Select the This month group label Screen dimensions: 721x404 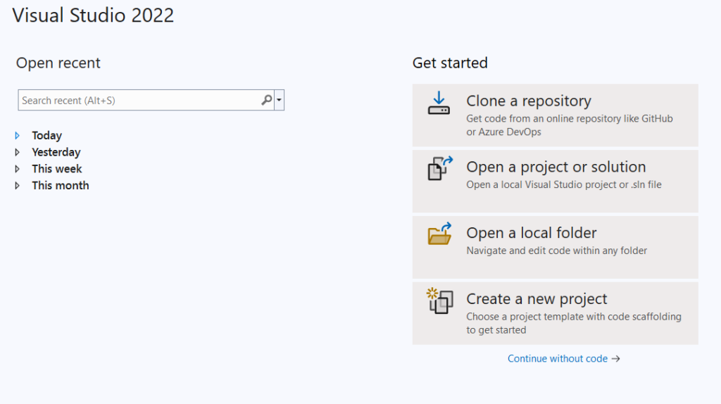pos(61,186)
